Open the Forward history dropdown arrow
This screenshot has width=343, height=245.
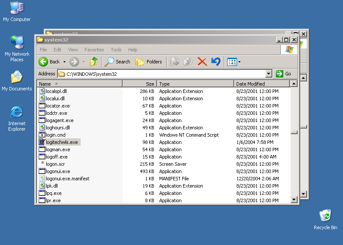[84, 62]
